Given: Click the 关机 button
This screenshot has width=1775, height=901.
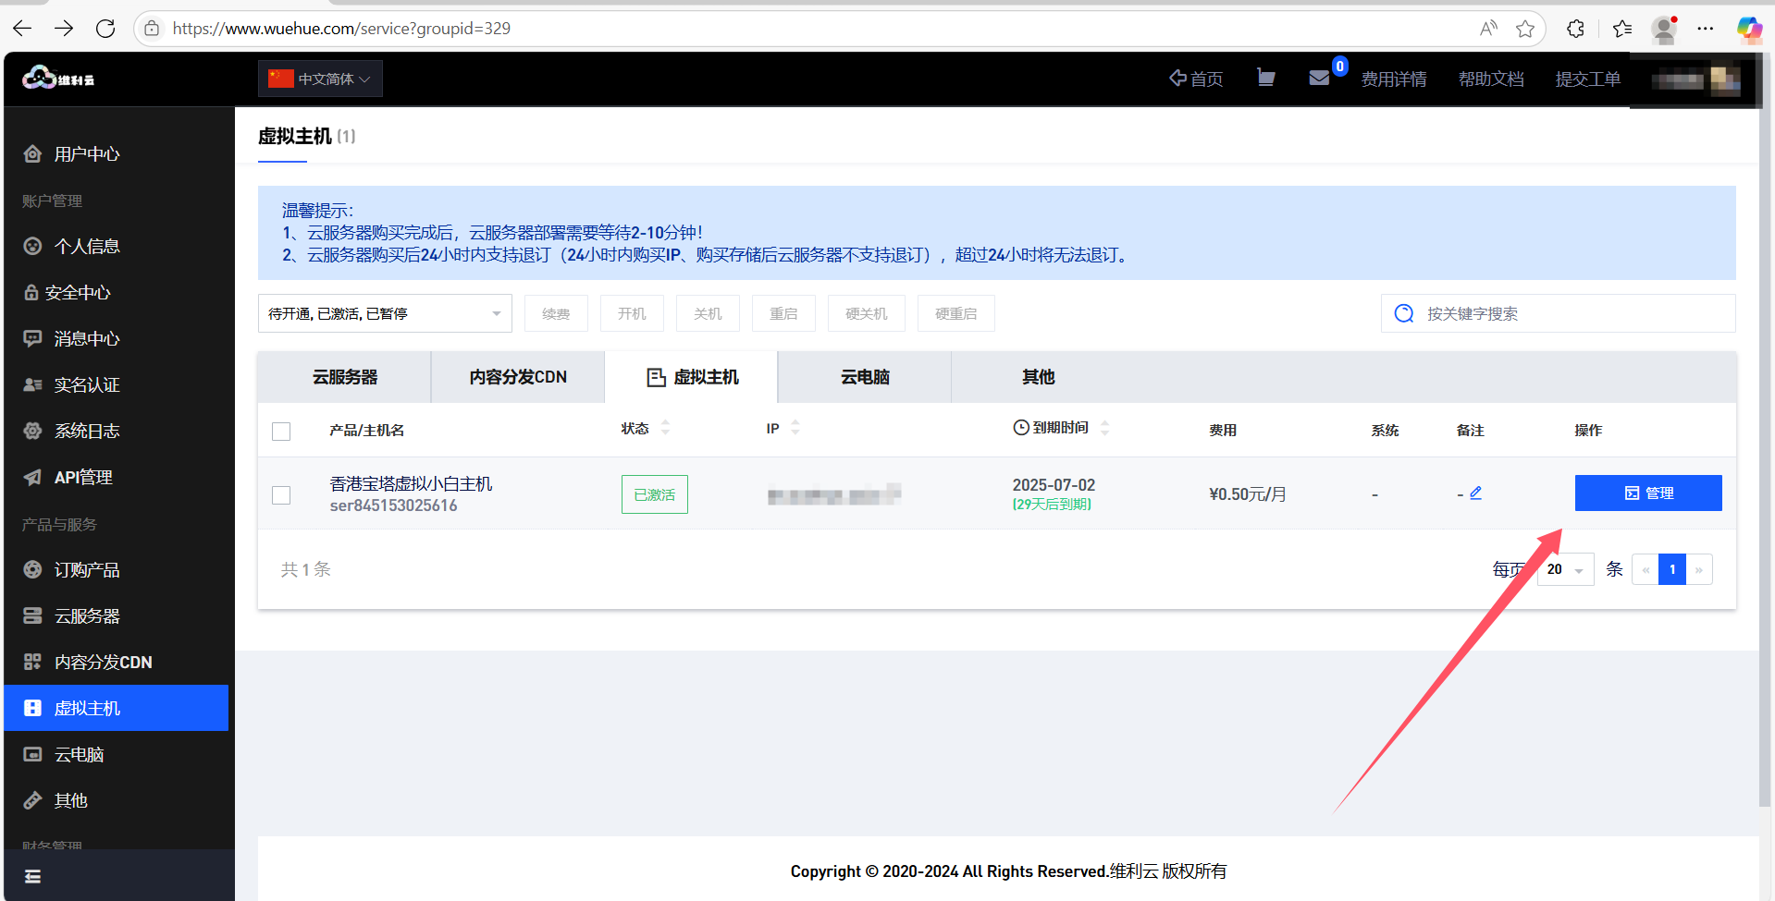Looking at the screenshot, I should [708, 313].
